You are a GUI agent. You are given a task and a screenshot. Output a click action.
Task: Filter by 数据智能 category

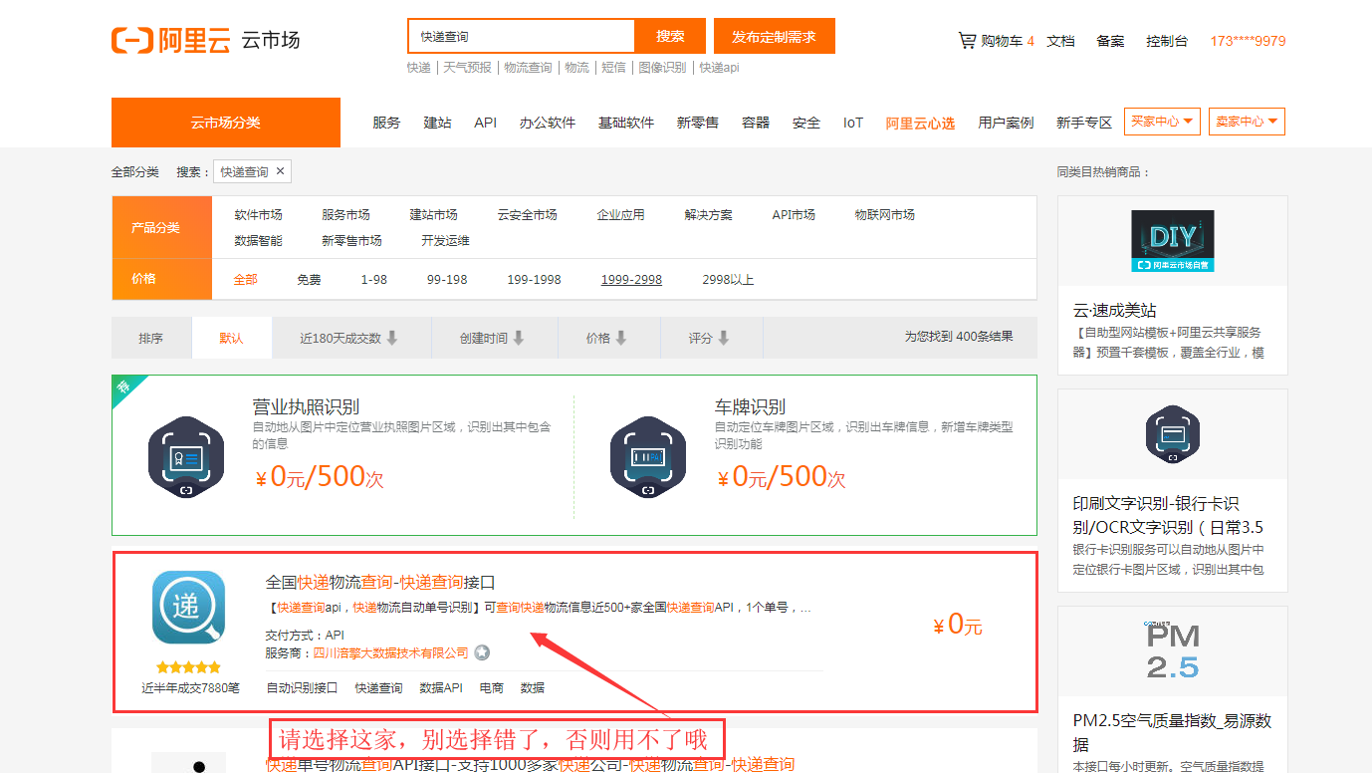click(258, 240)
